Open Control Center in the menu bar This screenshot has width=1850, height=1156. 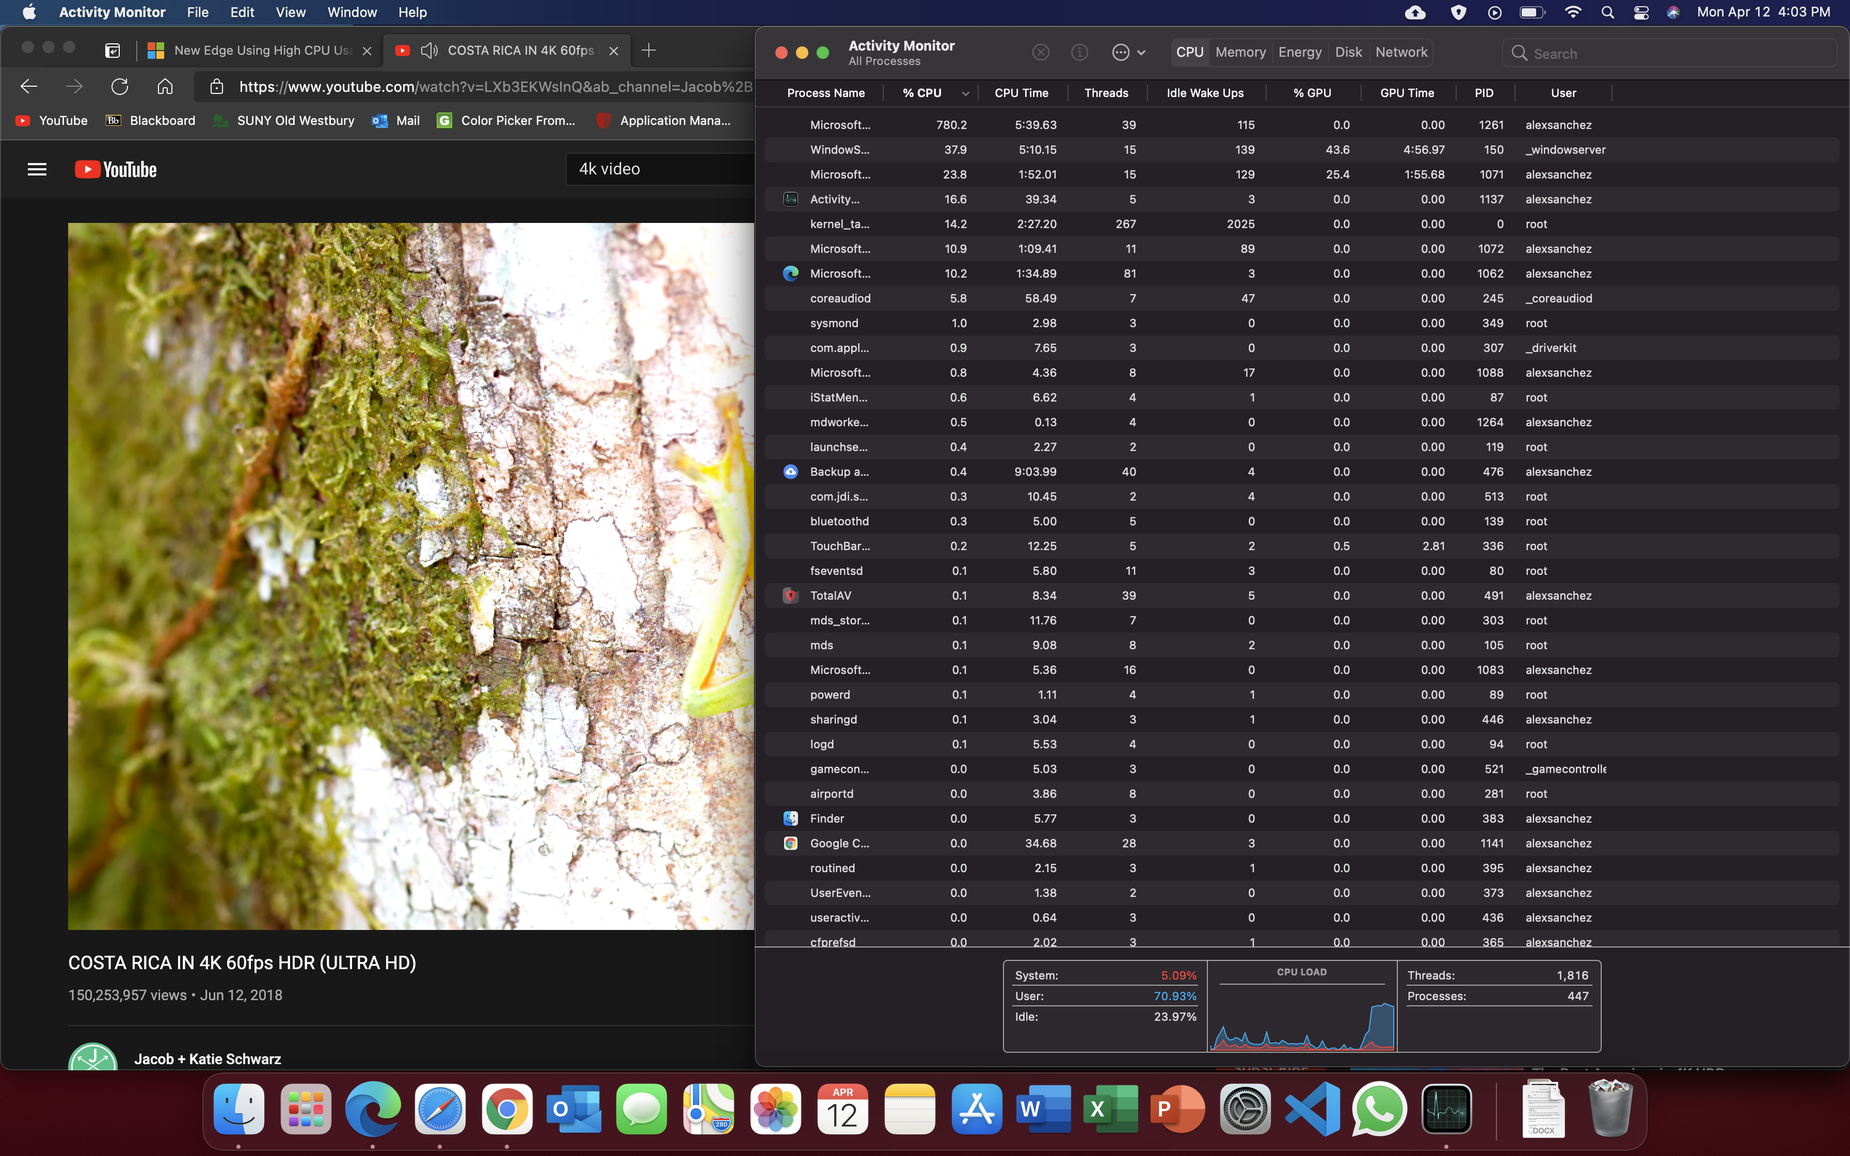[x=1640, y=12]
